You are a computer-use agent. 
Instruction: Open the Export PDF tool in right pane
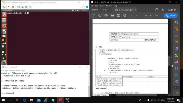[x=176, y=29]
